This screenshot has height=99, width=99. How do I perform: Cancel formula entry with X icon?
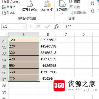[x=39, y=27]
